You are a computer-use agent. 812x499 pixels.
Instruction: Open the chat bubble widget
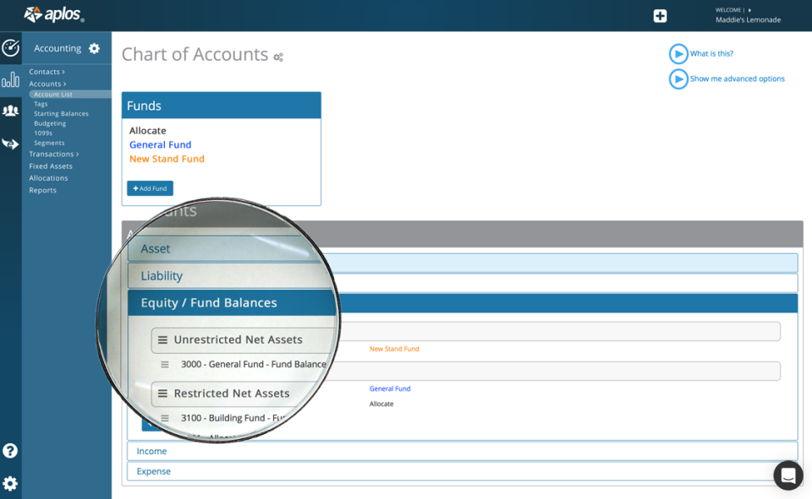click(x=788, y=475)
